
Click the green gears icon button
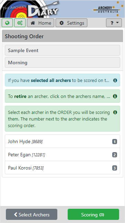point(20,23)
